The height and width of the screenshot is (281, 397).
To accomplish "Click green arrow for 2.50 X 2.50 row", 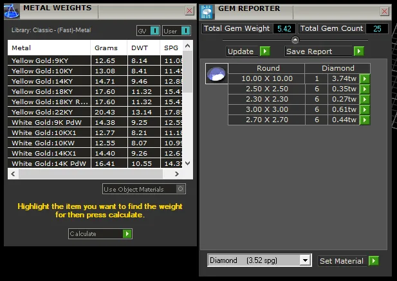I will pyautogui.click(x=365, y=89).
